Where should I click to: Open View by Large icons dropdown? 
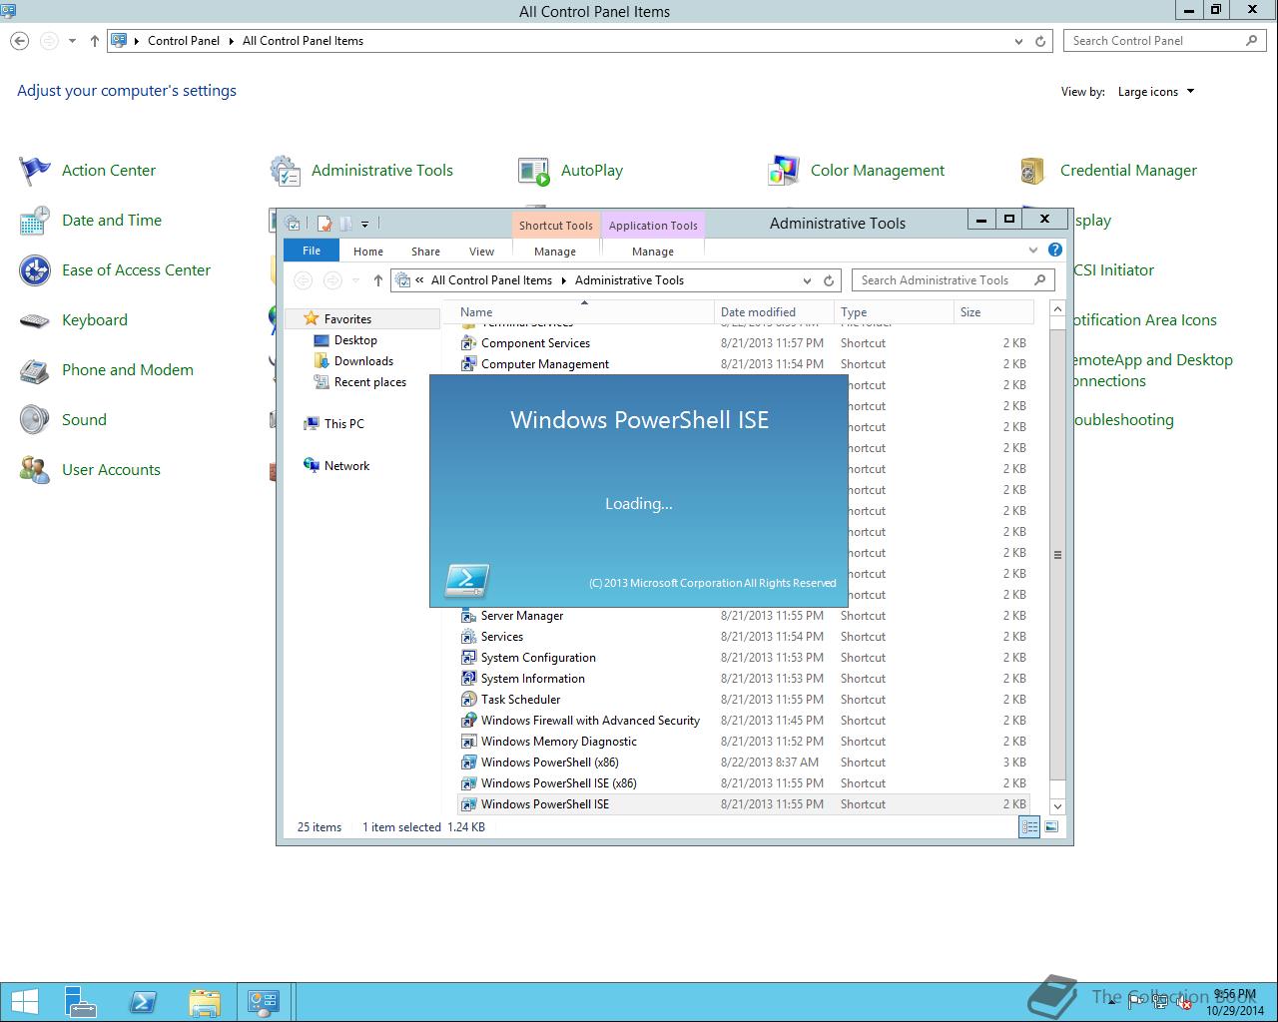[1155, 92]
